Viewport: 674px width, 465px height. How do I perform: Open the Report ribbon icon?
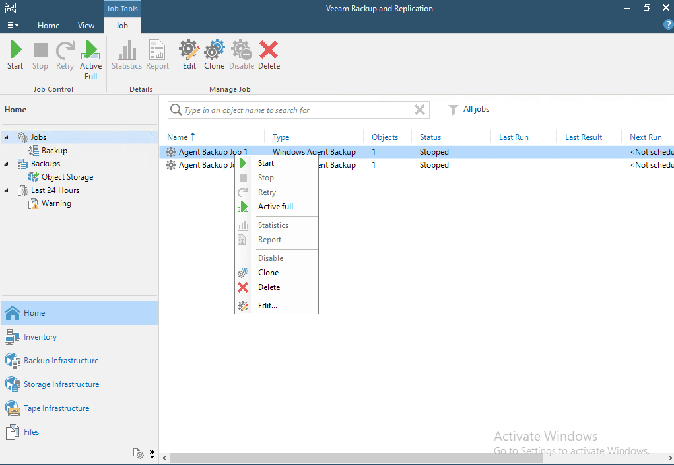pyautogui.click(x=157, y=55)
